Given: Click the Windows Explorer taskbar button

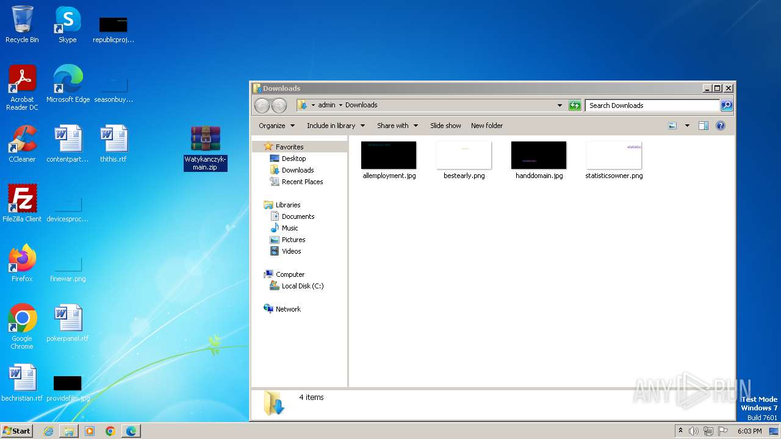Looking at the screenshot, I should click(69, 431).
